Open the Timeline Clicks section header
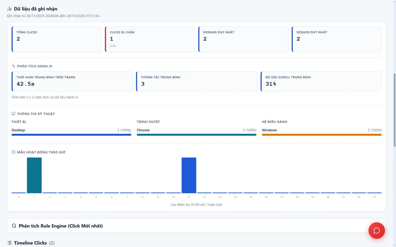396x247 pixels. point(31,243)
